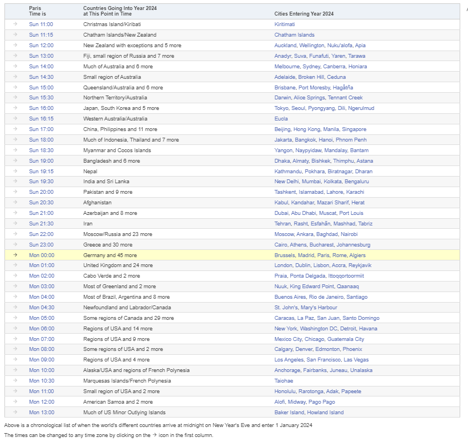This screenshot has width=468, height=442.
Task: Click the arrow icon beside Mon 04:30
Action: [x=15, y=307]
